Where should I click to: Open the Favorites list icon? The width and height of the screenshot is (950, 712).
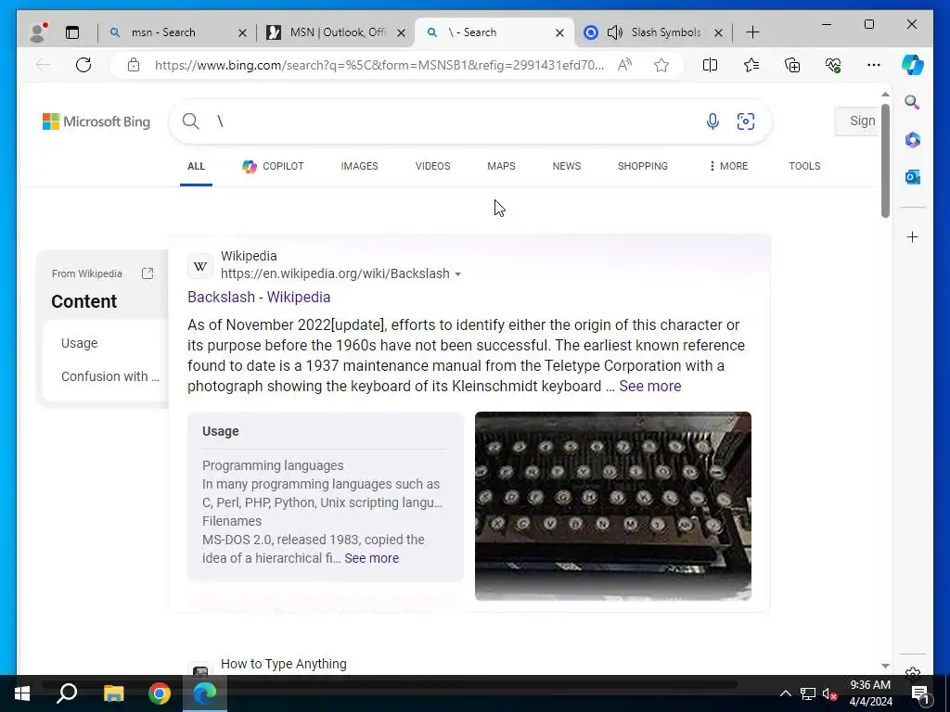(x=751, y=65)
